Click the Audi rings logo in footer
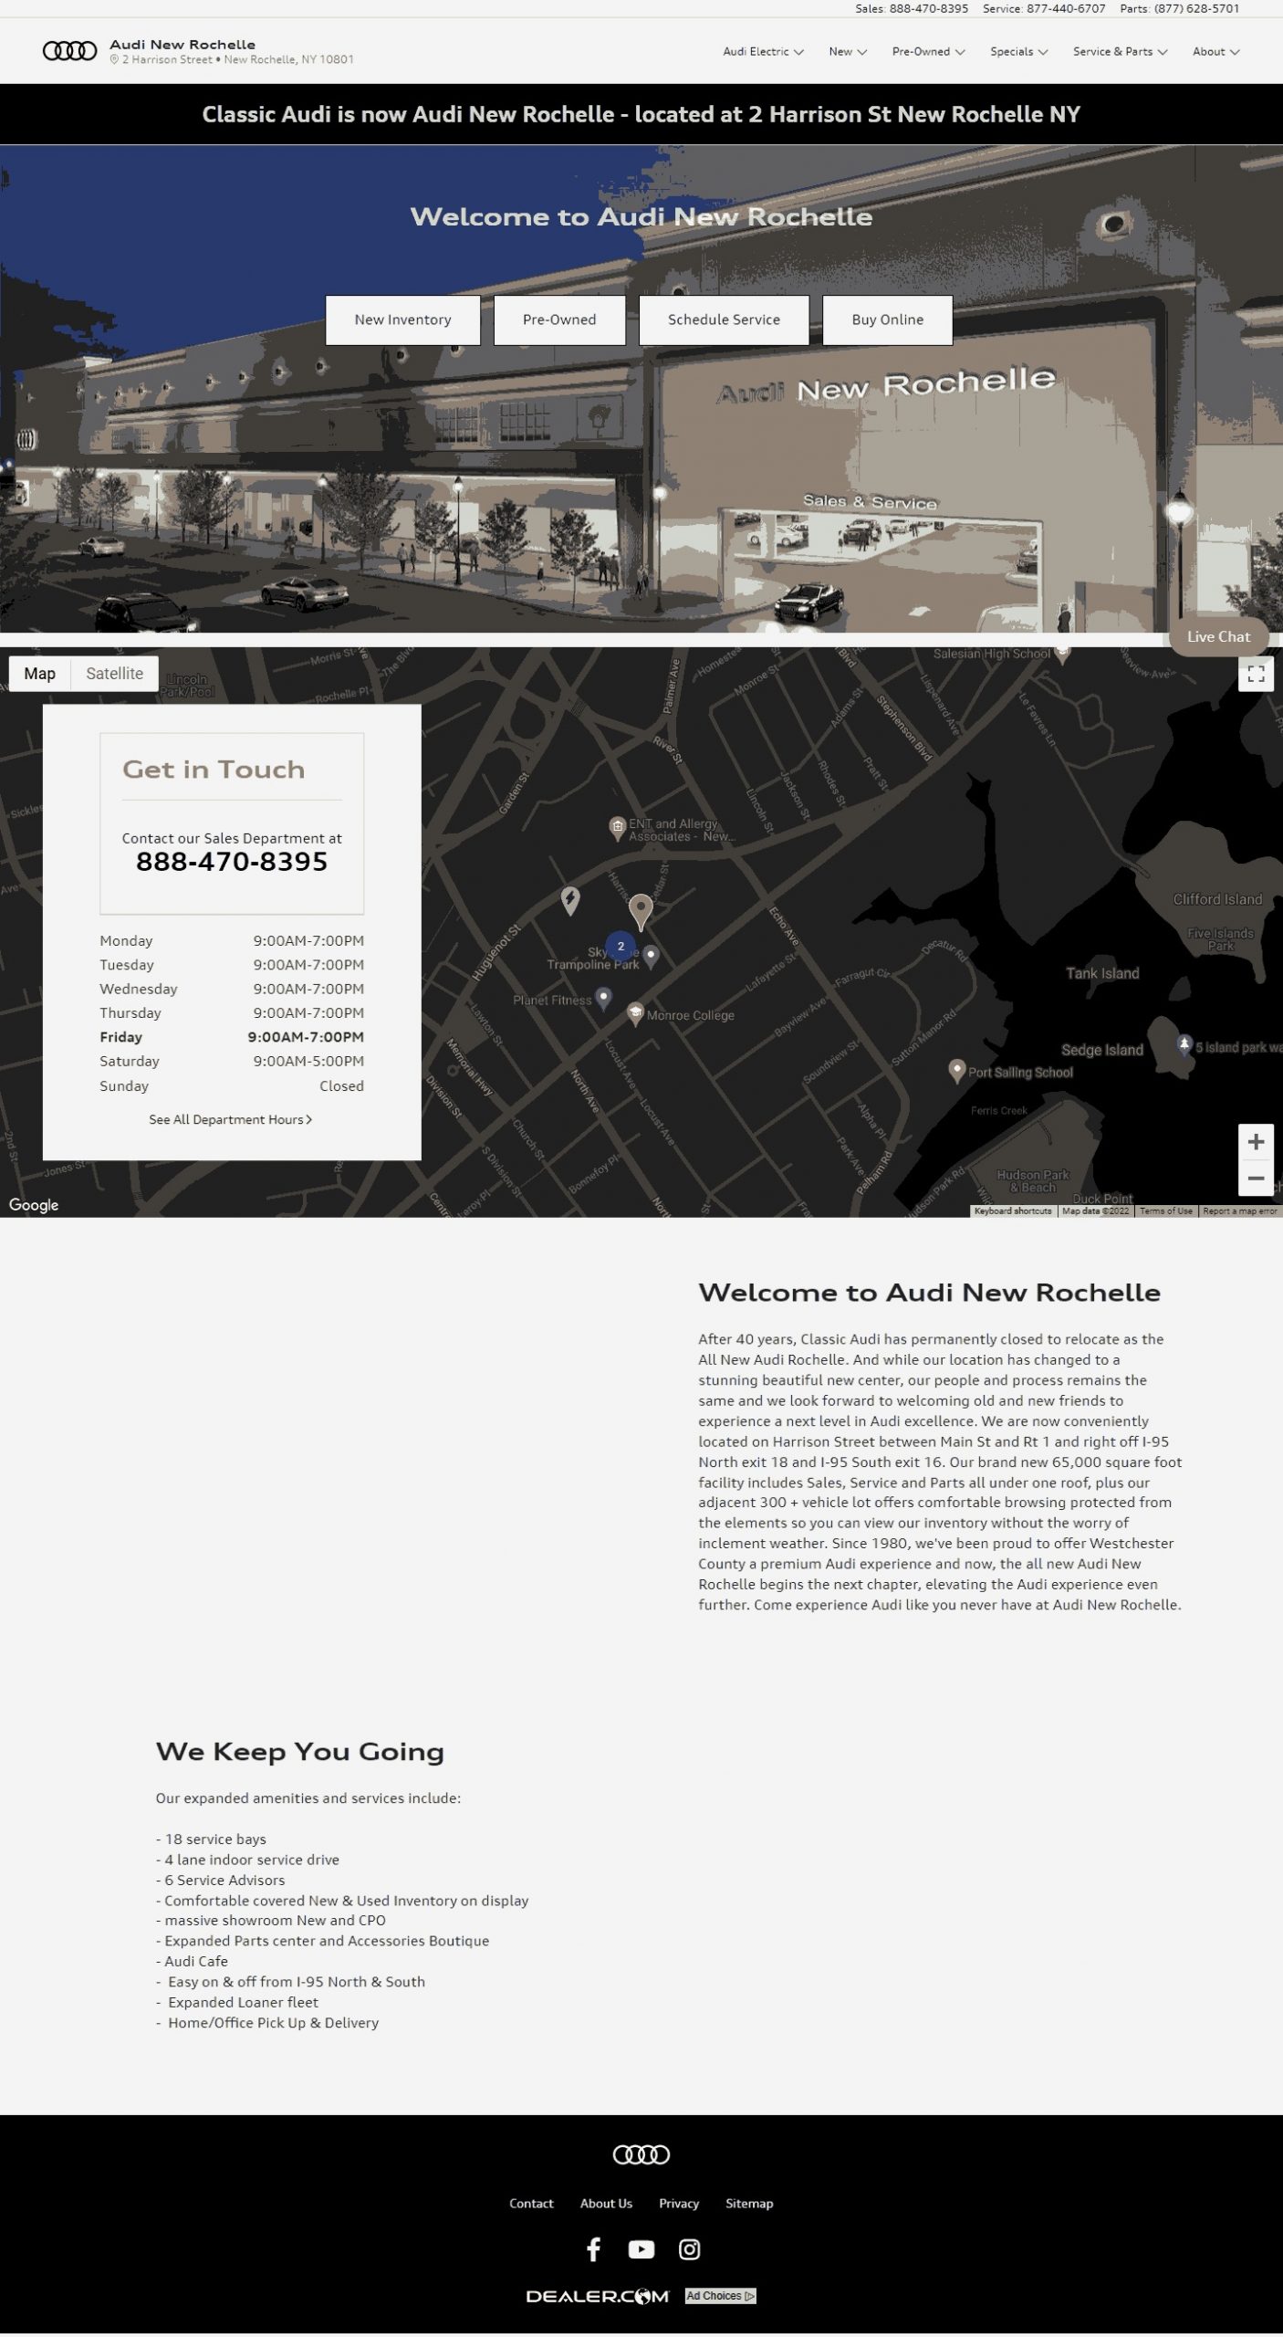 coord(641,2154)
